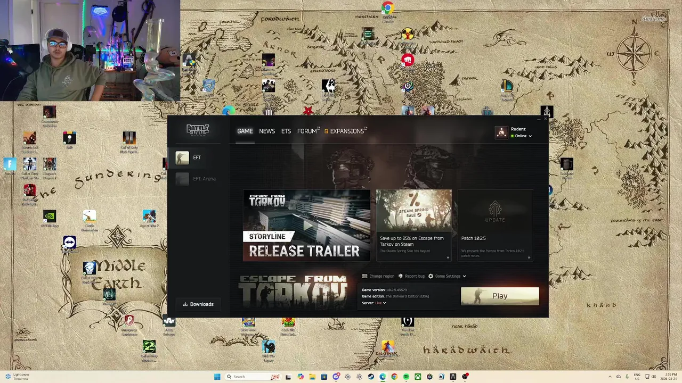Select EFT in the launcher sidebar
682x383 pixels.
(x=198, y=157)
